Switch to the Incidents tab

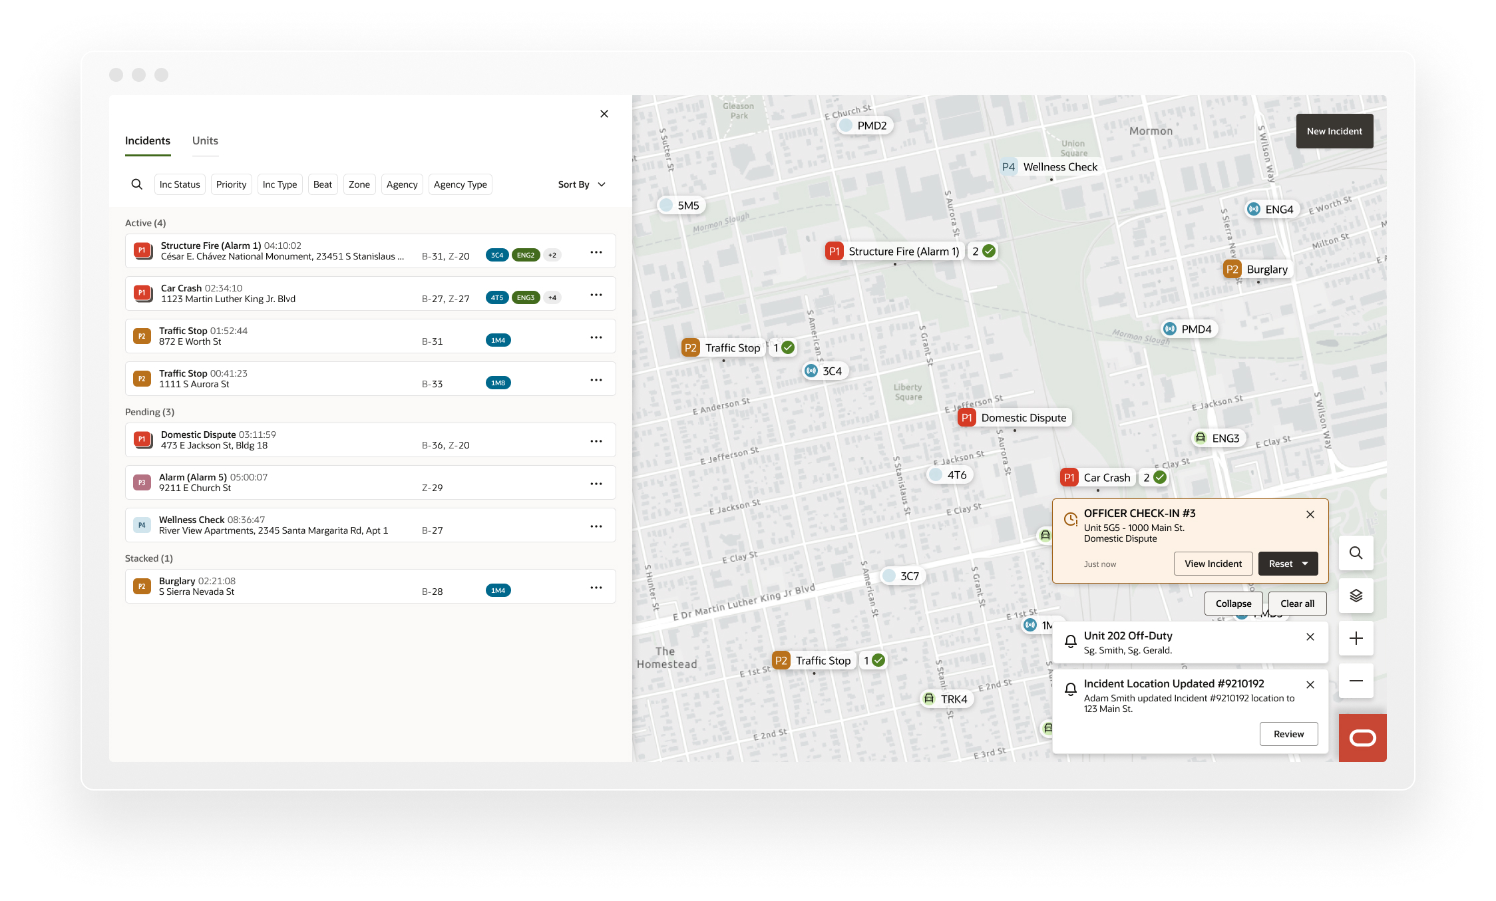coord(148,141)
